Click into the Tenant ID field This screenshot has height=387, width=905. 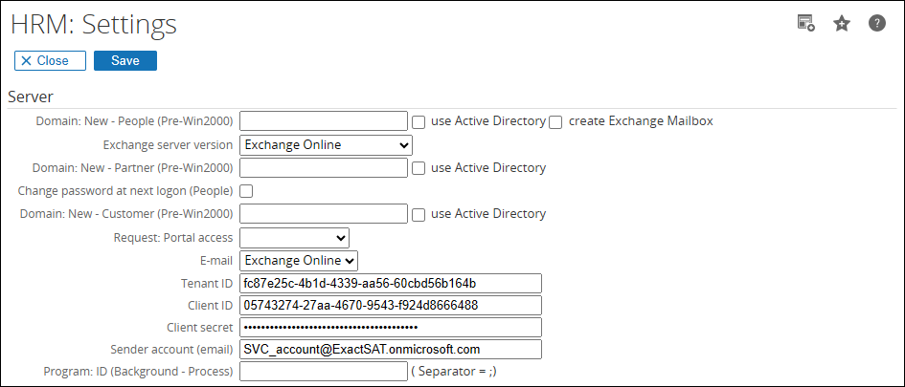pyautogui.click(x=391, y=284)
